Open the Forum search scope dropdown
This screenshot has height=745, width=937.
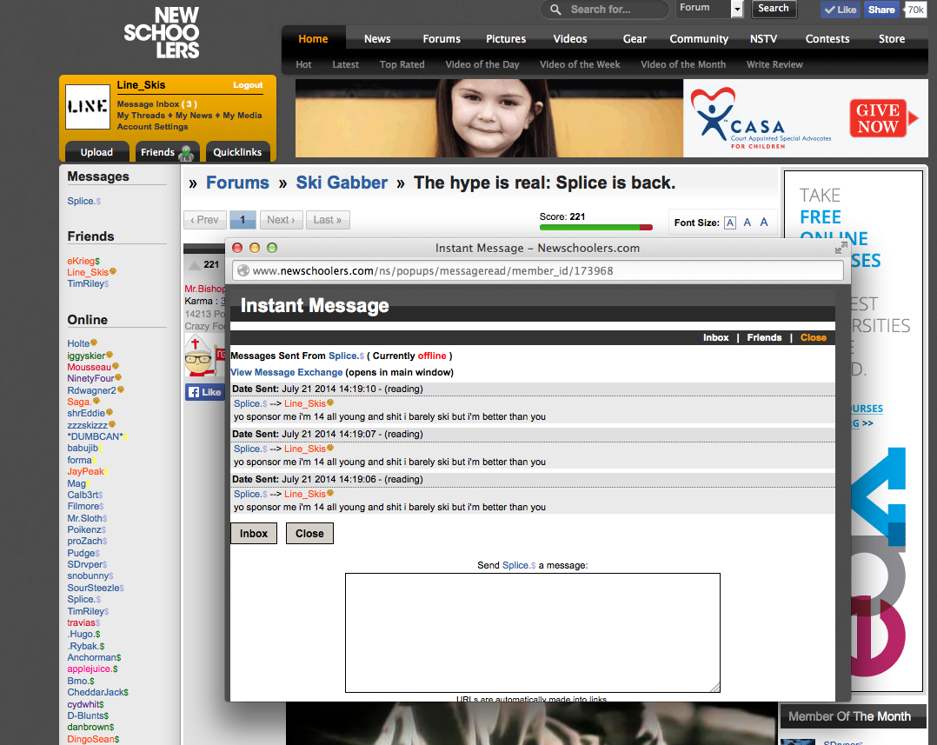(x=736, y=9)
